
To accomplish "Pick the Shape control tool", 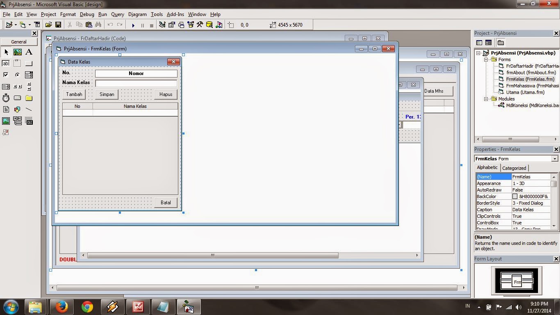I will [17, 110].
